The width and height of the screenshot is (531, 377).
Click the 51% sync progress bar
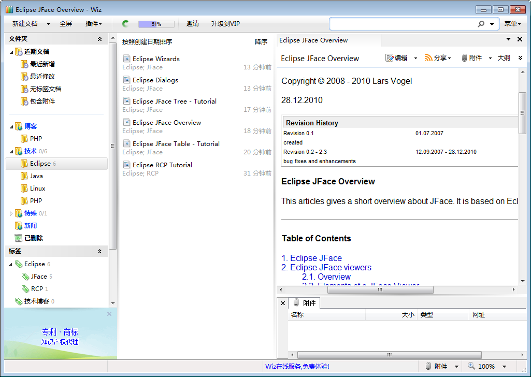click(x=156, y=24)
